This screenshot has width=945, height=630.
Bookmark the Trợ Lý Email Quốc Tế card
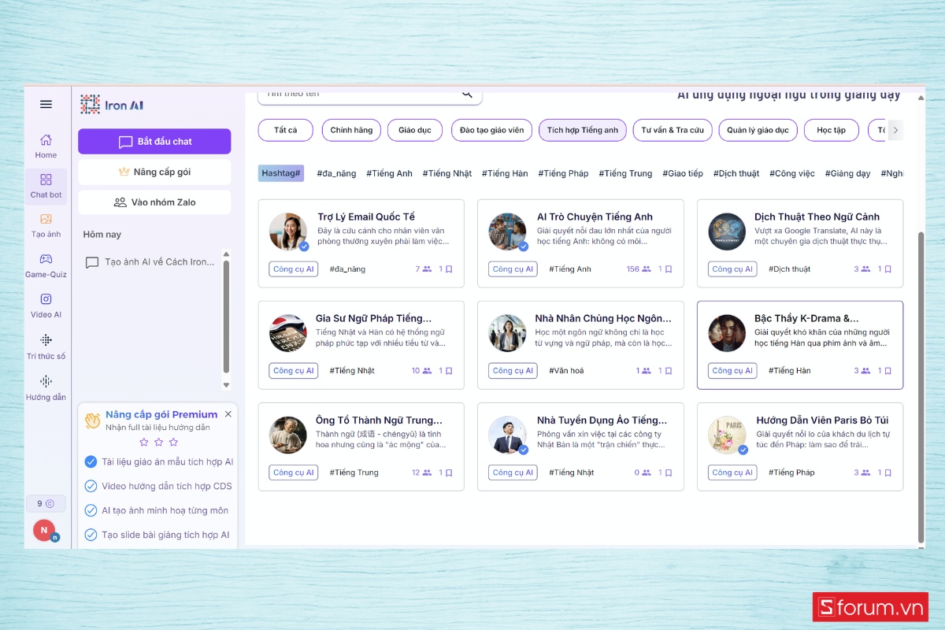449,269
